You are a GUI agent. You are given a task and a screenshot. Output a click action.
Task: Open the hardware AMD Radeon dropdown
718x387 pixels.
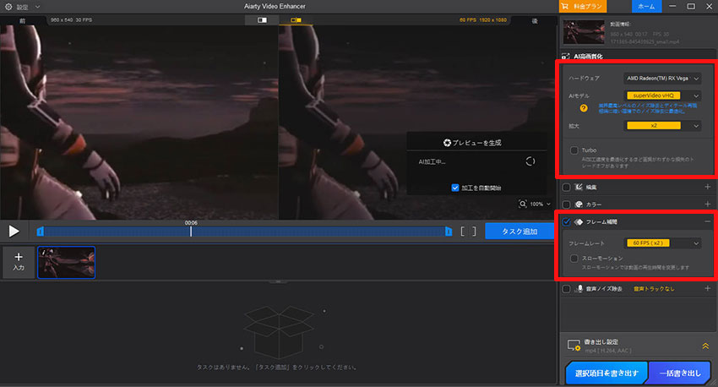click(661, 79)
